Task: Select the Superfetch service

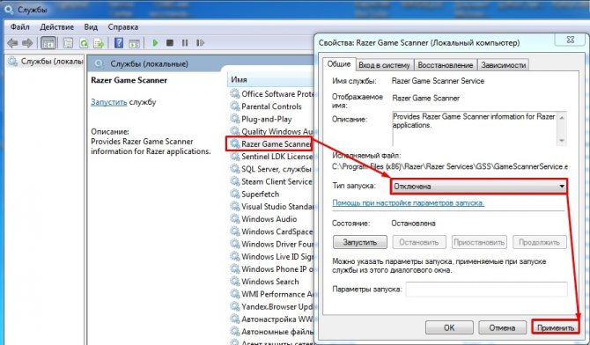Action: click(255, 195)
